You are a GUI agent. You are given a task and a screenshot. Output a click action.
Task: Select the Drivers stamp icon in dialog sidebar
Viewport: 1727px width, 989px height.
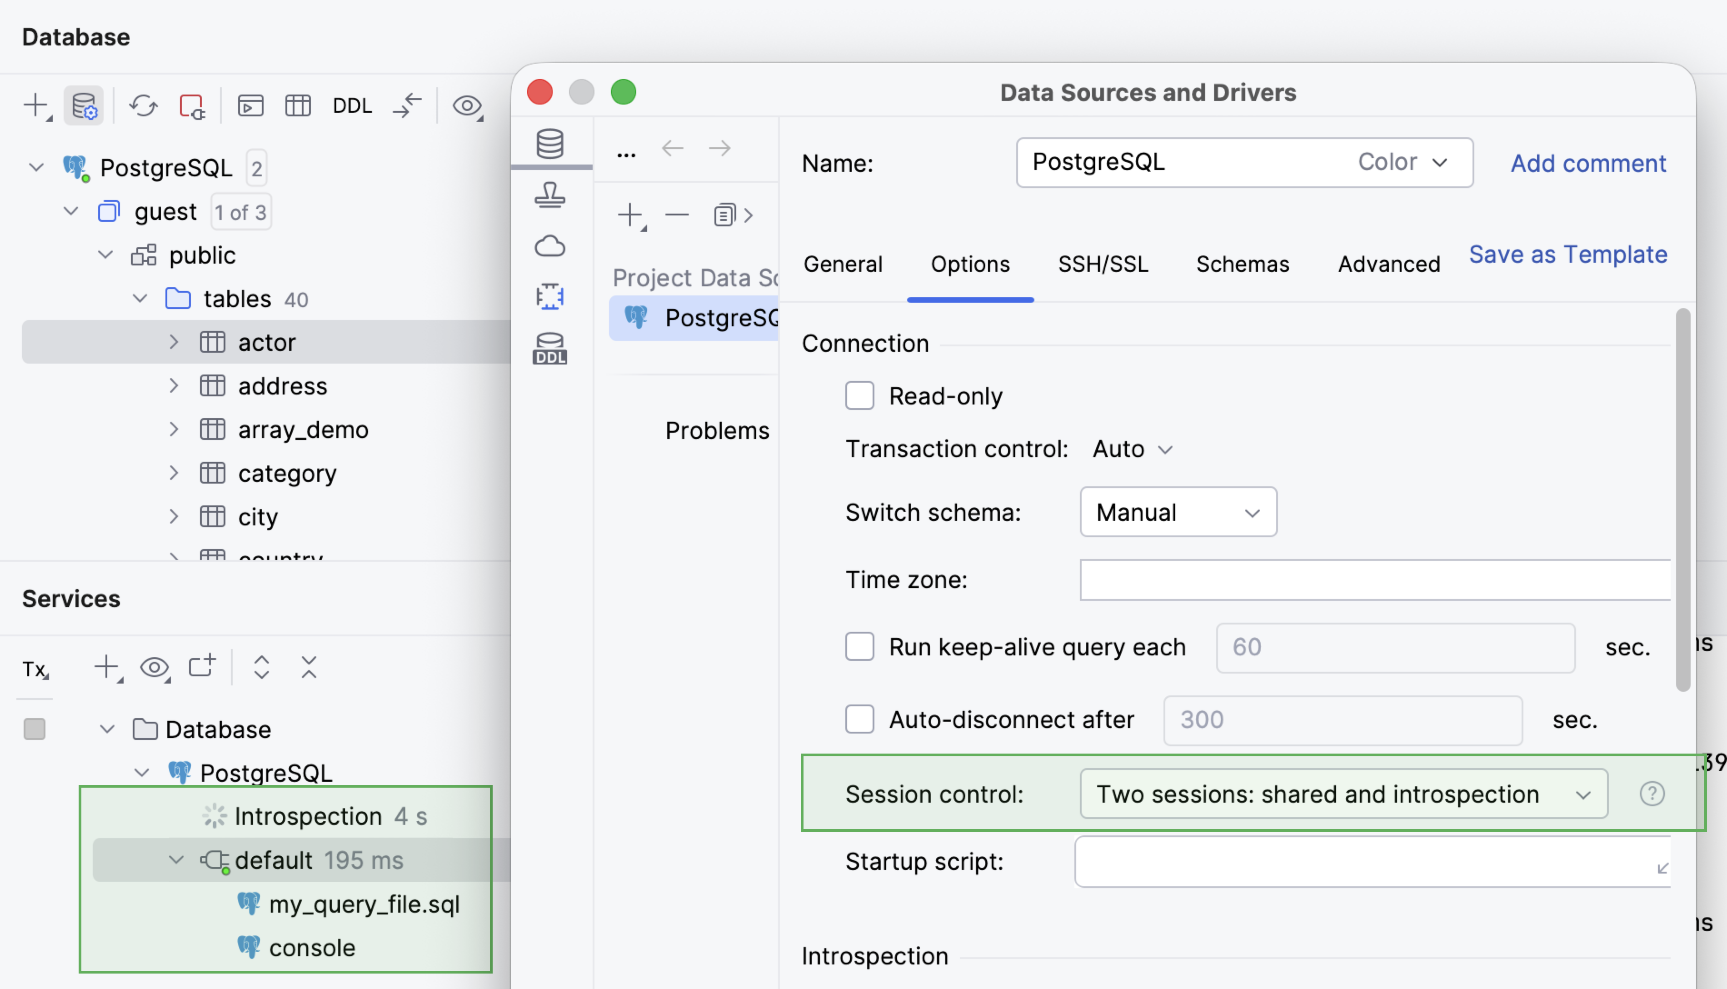tap(550, 195)
